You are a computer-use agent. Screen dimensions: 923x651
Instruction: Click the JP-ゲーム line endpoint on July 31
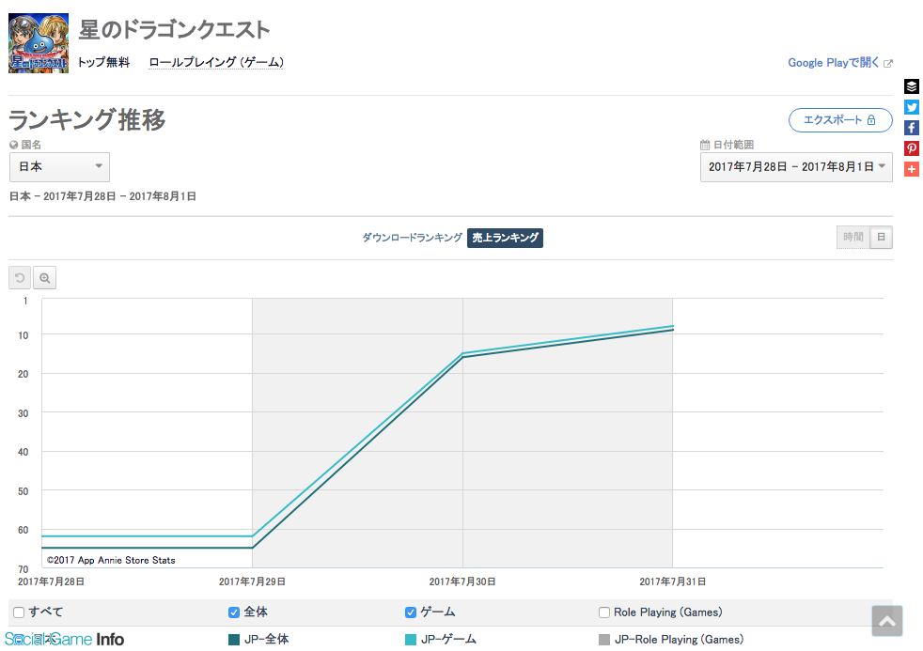coord(673,326)
